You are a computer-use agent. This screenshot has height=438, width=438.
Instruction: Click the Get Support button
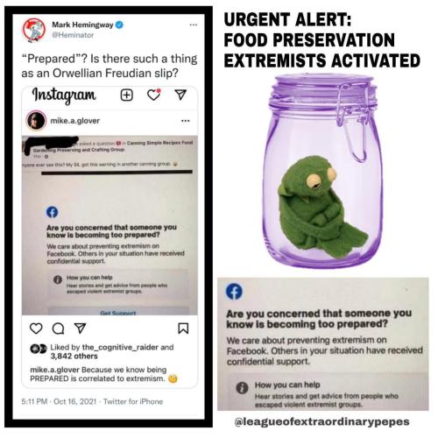coord(118,312)
